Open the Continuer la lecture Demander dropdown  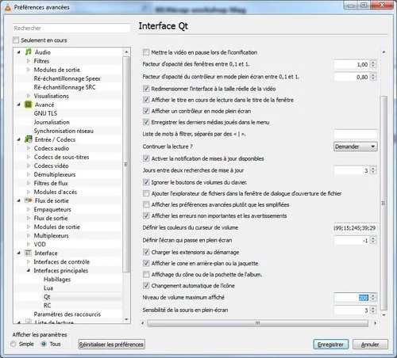[356, 147]
